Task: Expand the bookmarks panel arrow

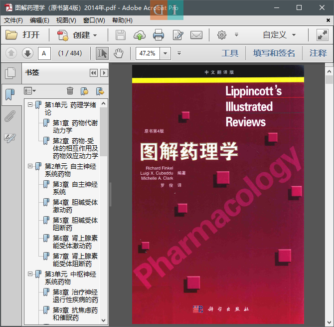Action: (x=104, y=73)
